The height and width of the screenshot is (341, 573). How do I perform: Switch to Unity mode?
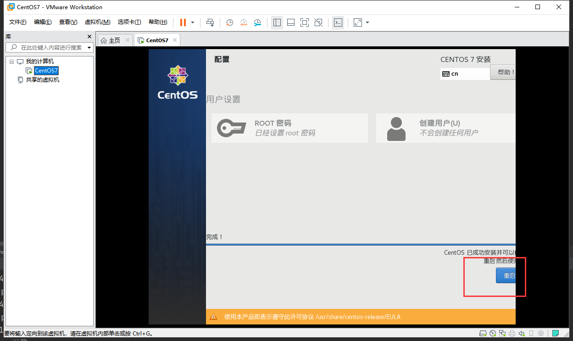point(319,22)
